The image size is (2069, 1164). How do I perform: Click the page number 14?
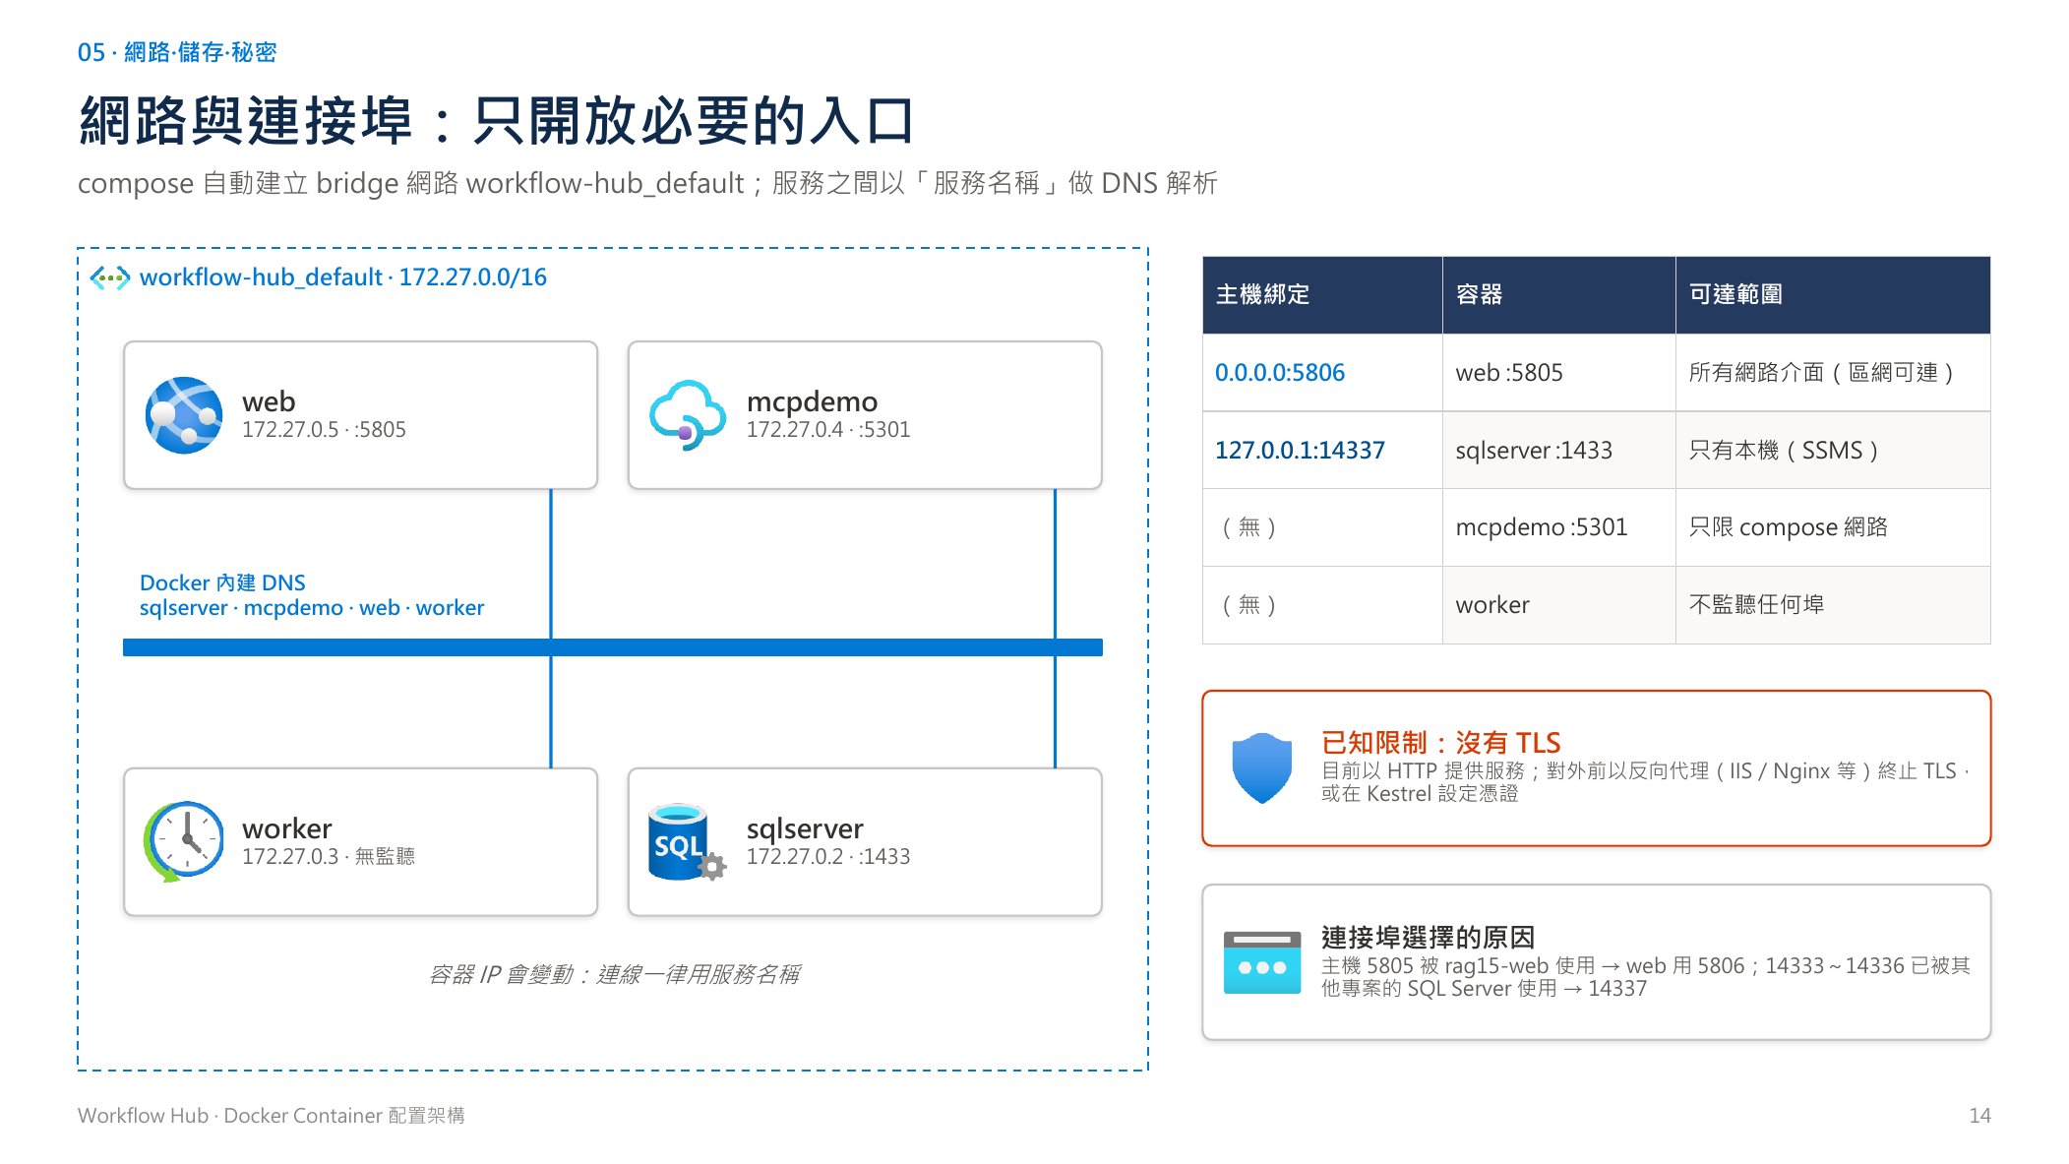pos(1979,1116)
